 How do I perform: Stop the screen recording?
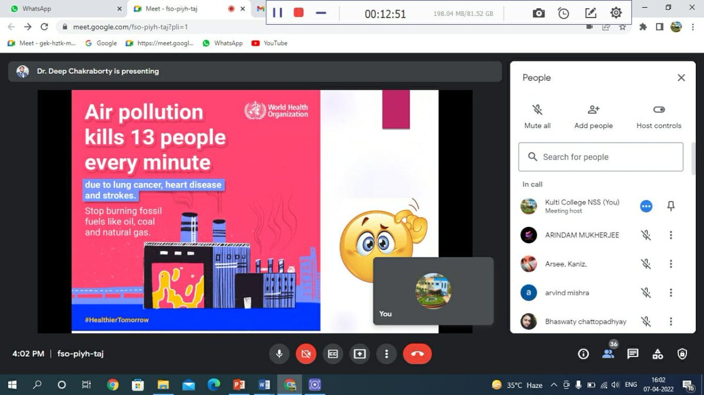299,12
